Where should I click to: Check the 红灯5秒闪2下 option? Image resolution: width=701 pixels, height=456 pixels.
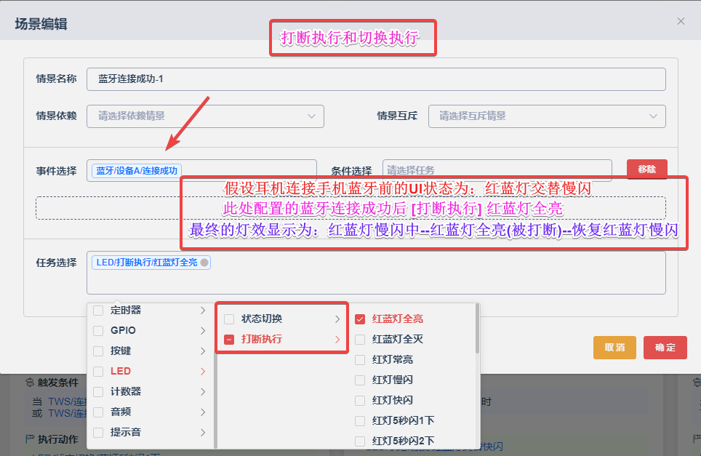360,441
